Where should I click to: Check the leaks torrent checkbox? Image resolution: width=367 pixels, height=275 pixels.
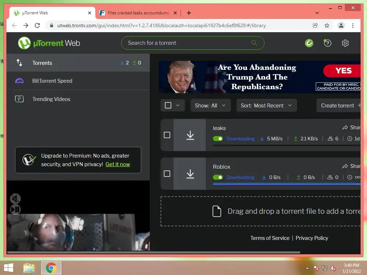[x=167, y=135]
